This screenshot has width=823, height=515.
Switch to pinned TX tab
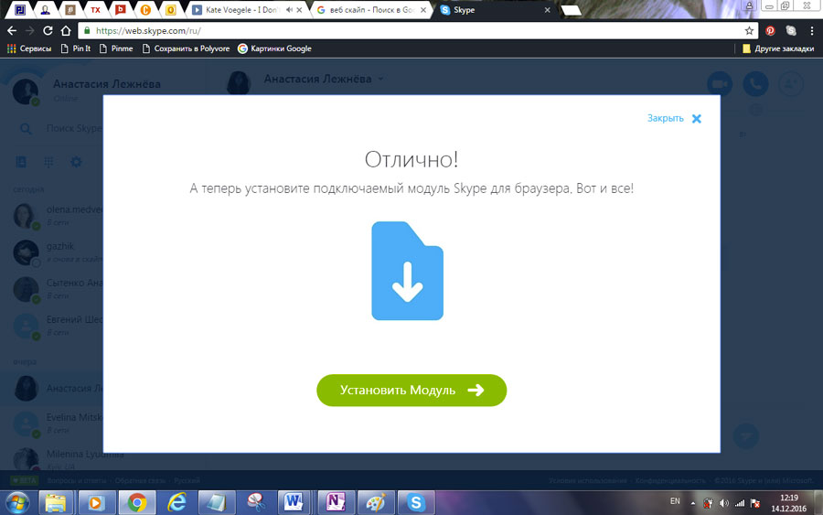point(95,10)
